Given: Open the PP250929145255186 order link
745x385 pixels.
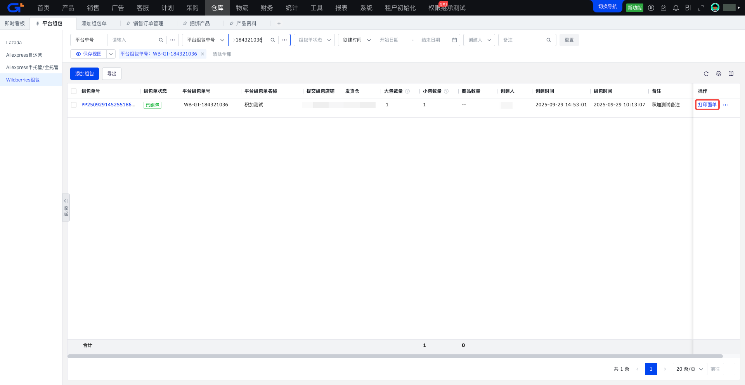Looking at the screenshot, I should point(108,105).
